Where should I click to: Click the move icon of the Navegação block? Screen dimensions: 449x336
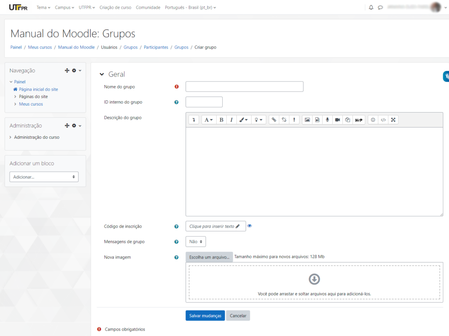[x=67, y=71]
